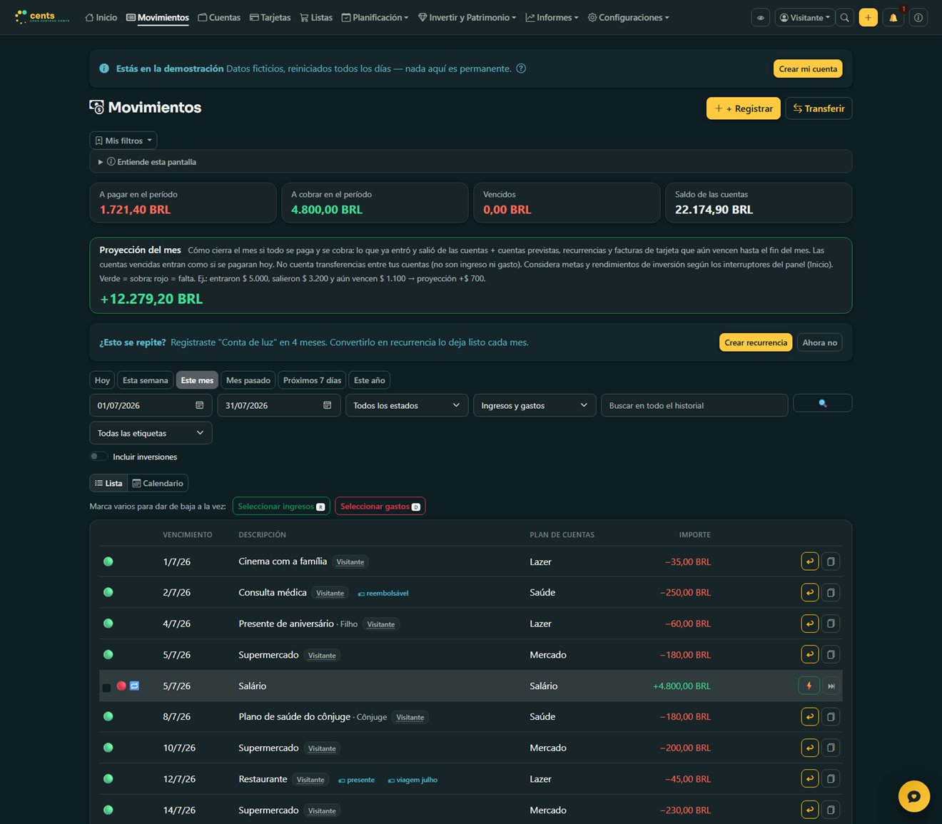The image size is (942, 824).
Task: Open the Informes dropdown menu
Action: point(552,18)
